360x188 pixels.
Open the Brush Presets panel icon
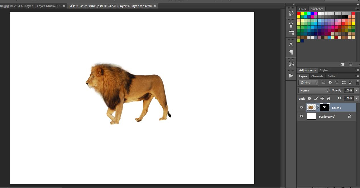coord(291,33)
